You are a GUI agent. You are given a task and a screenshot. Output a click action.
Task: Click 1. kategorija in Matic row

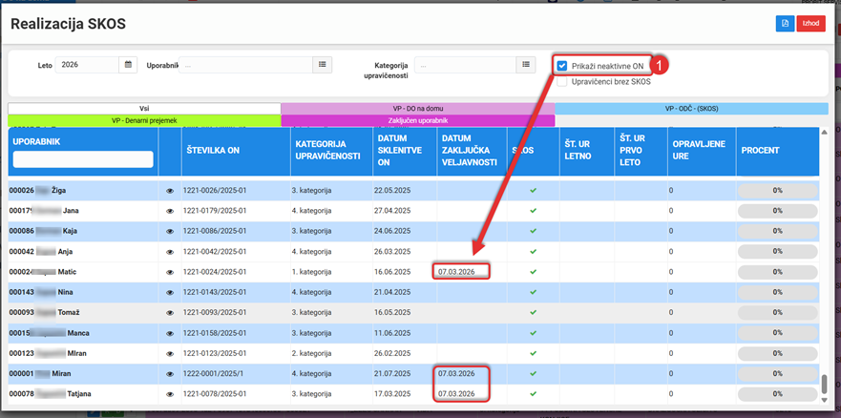point(312,272)
